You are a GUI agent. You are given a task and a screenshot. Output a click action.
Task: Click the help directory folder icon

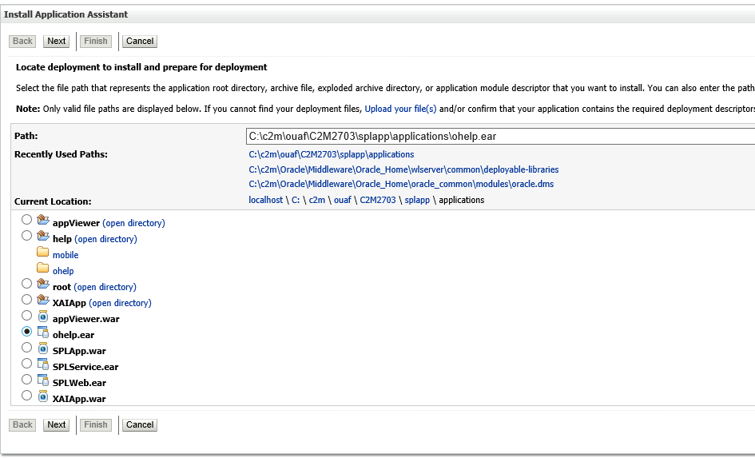pyautogui.click(x=43, y=236)
